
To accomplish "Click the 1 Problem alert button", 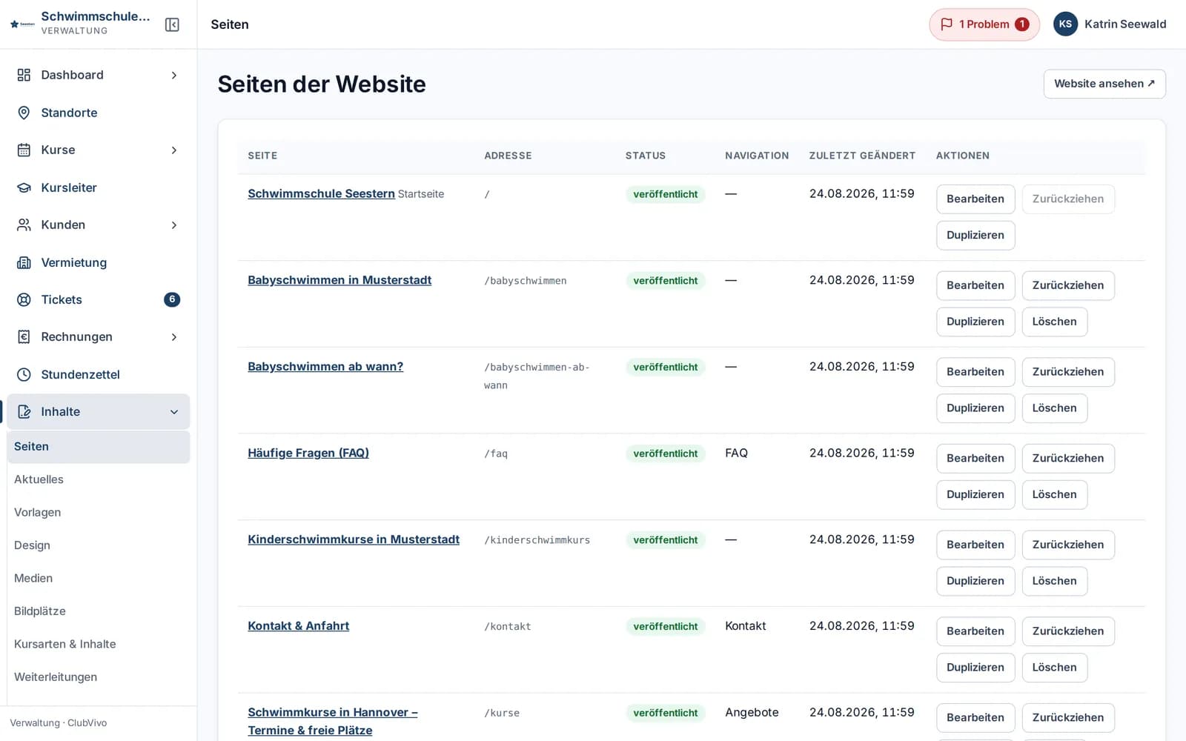I will click(x=984, y=24).
